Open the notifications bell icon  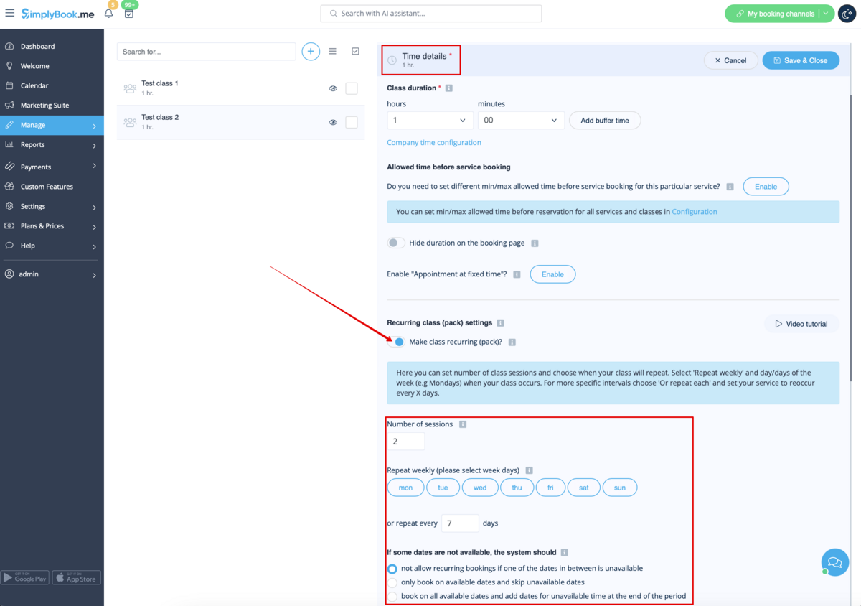click(109, 14)
